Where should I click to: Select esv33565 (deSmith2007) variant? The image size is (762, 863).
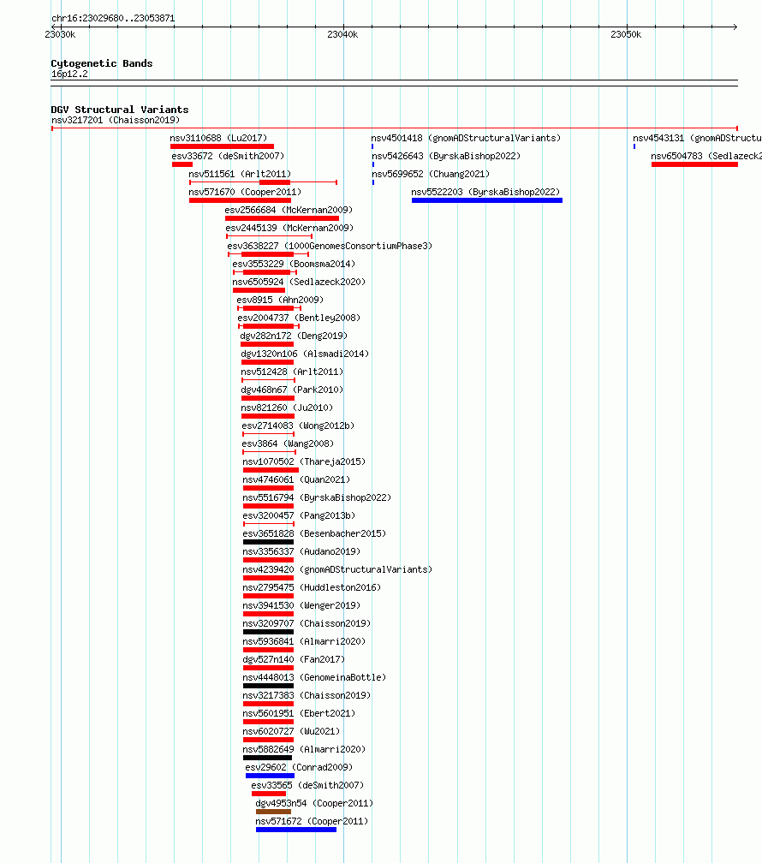307,785
